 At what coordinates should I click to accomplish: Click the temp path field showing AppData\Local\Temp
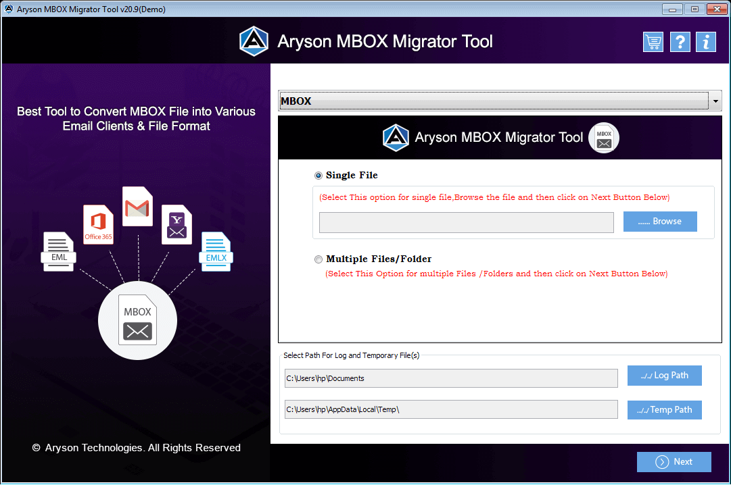click(x=451, y=409)
